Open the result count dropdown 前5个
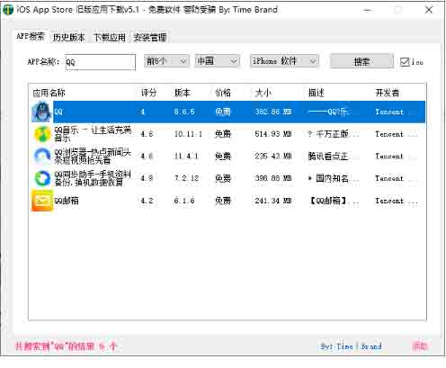The width and height of the screenshot is (446, 368). coord(166,61)
